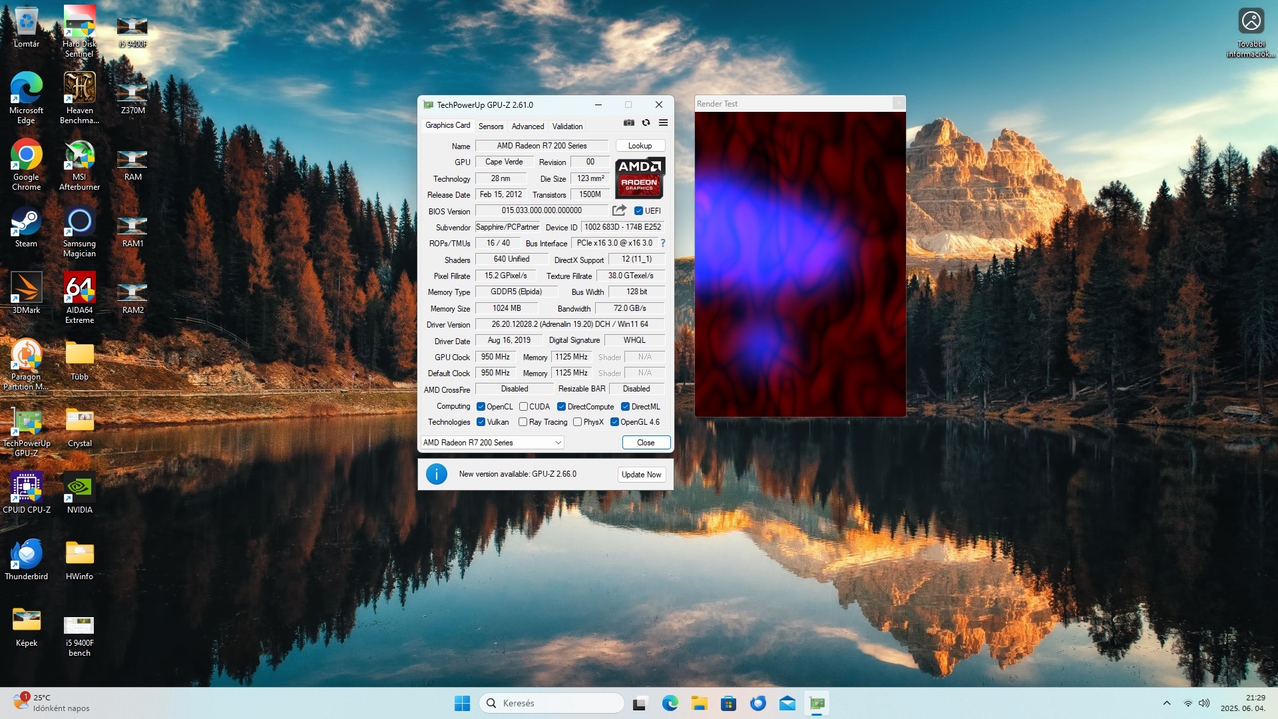Click the Z370M desktop image file
Image resolution: width=1278 pixels, height=719 pixels.
click(132, 97)
